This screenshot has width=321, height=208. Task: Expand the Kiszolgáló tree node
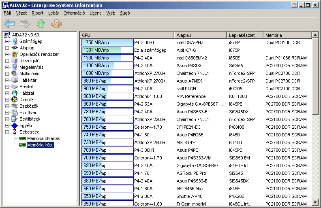pyautogui.click(x=7, y=61)
